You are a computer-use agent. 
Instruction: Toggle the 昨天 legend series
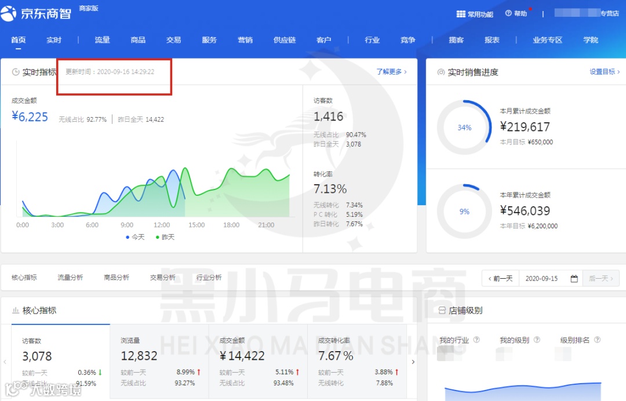pos(165,237)
